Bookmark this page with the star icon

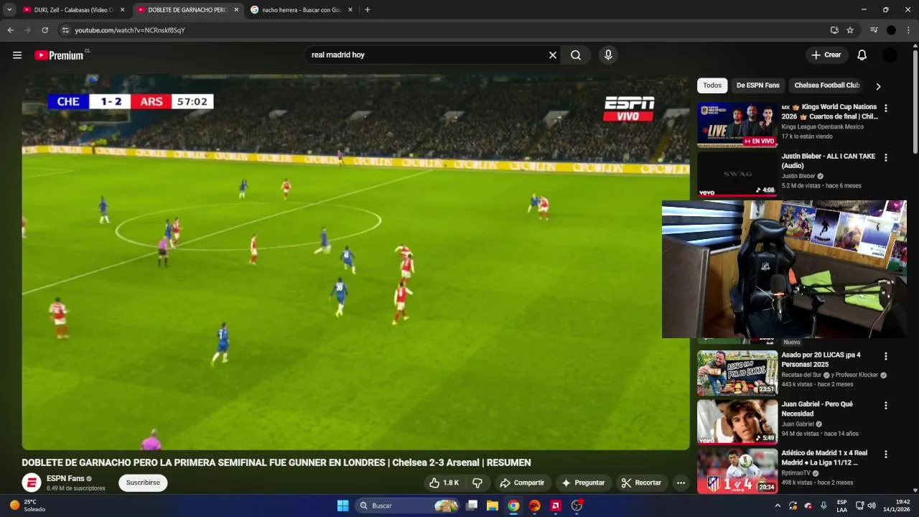click(x=850, y=30)
